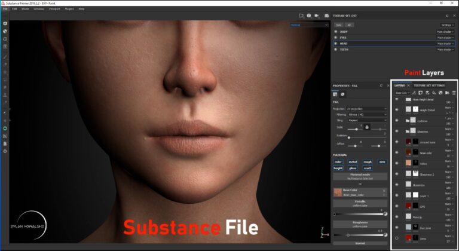
Task: Click Add mask icon in Layers toolbar
Action: point(420,93)
